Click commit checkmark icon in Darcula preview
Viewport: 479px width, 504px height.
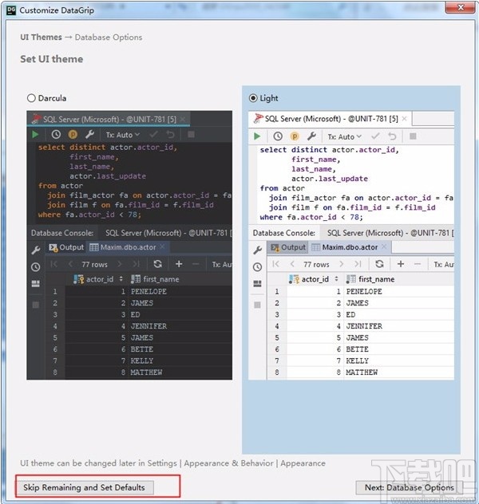tap(154, 134)
